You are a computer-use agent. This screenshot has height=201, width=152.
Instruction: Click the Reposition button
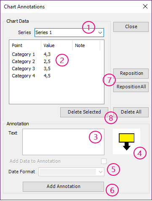(x=131, y=74)
